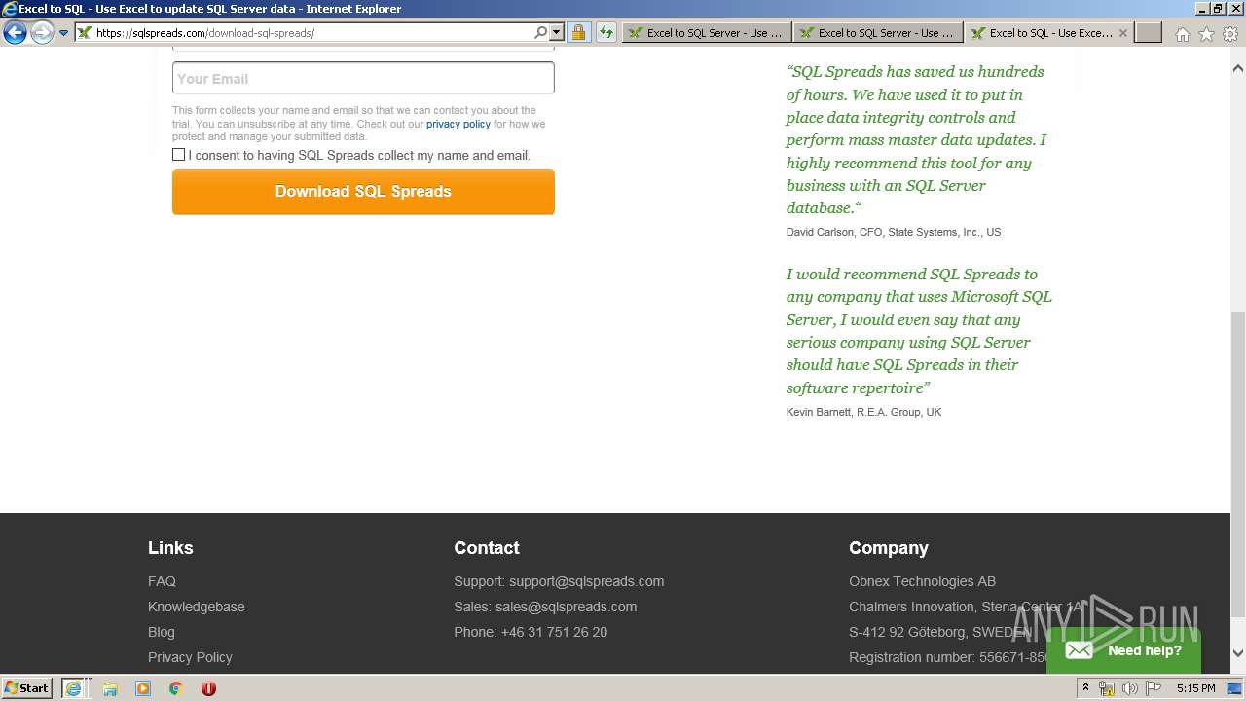The height and width of the screenshot is (701, 1246).
Task: Open Chrome taskbar icon
Action: point(176,688)
